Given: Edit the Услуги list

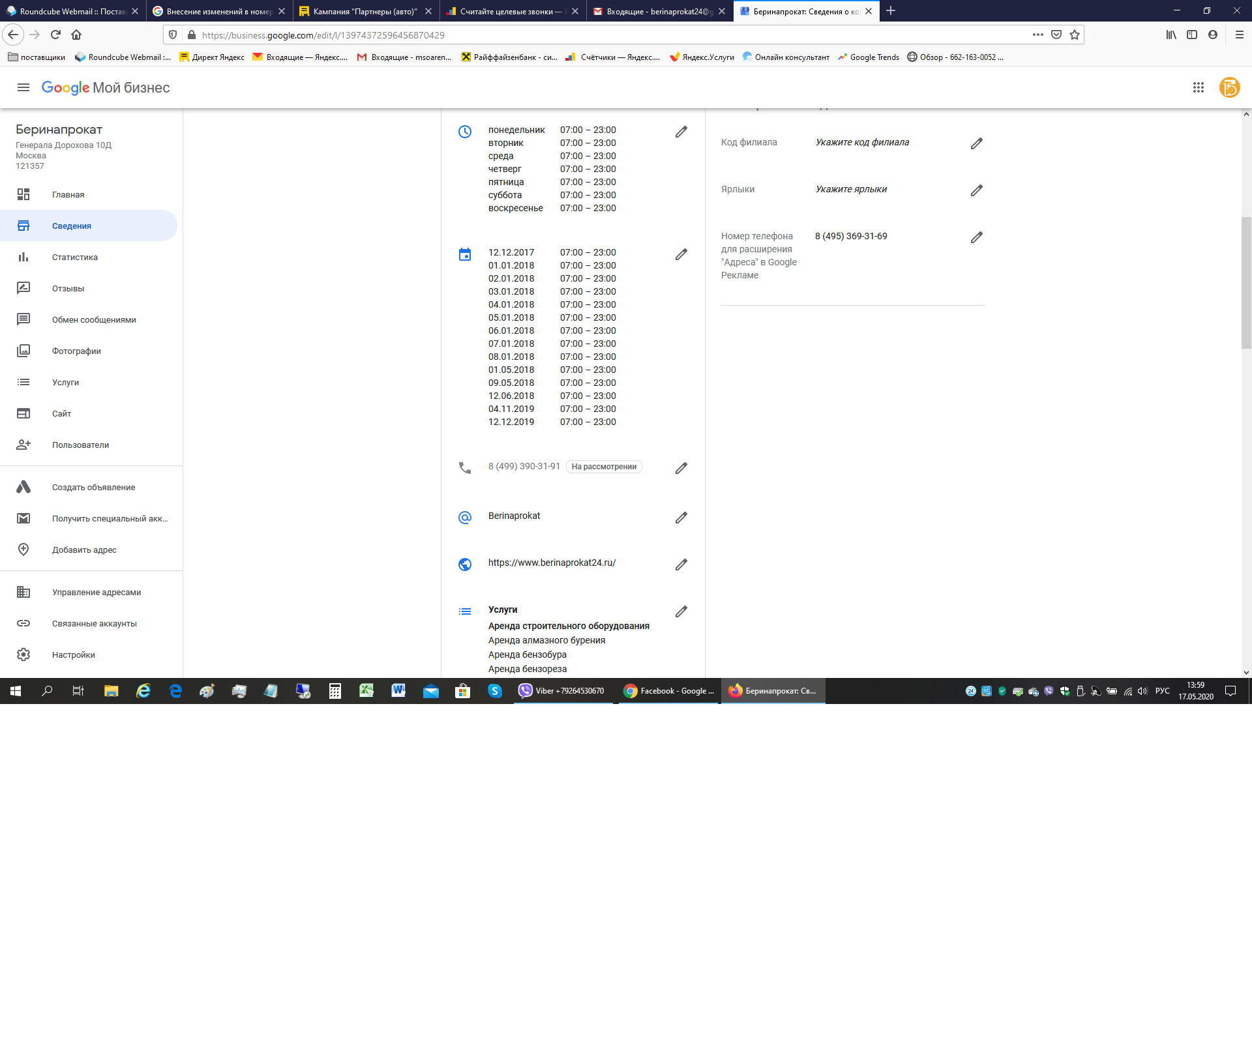Looking at the screenshot, I should pos(681,611).
